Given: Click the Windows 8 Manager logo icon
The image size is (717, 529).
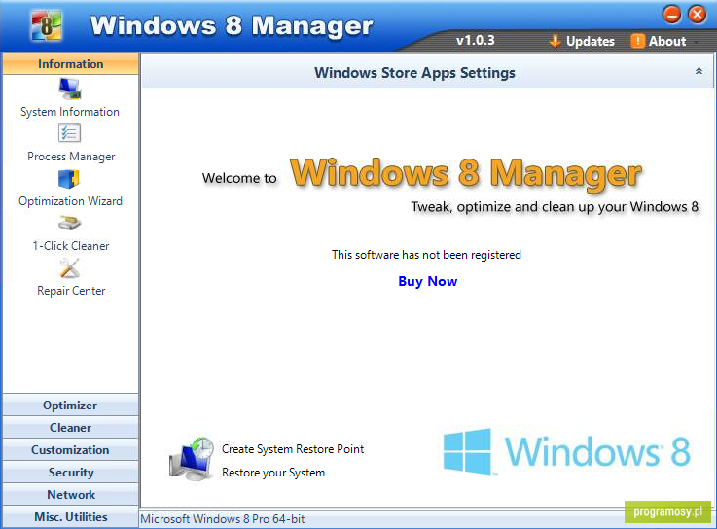Looking at the screenshot, I should click(x=46, y=25).
